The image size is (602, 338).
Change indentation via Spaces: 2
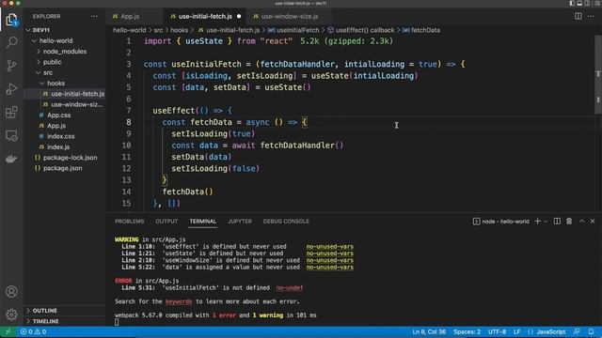click(467, 331)
